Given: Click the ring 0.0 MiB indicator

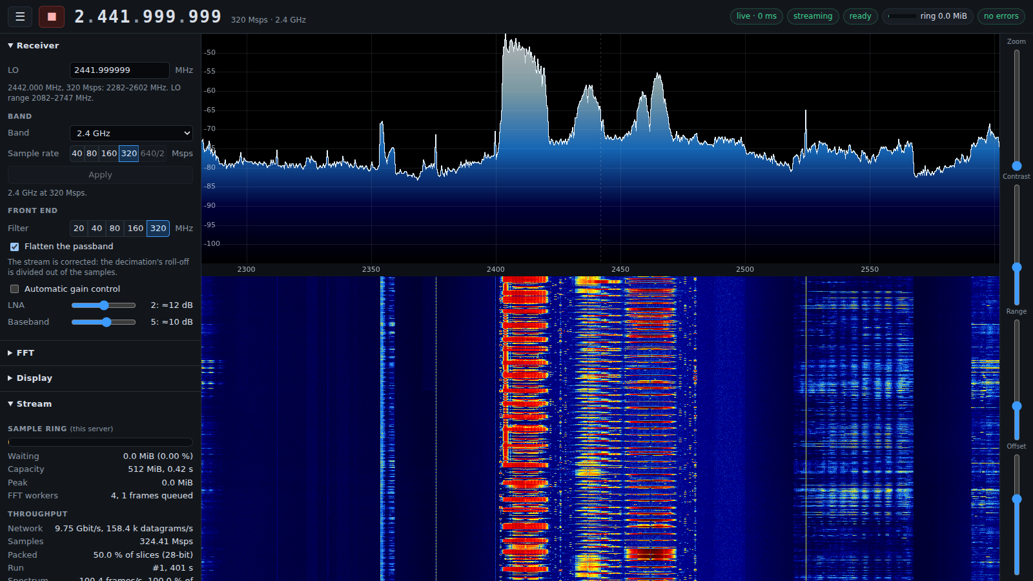Looking at the screenshot, I should click(x=928, y=16).
